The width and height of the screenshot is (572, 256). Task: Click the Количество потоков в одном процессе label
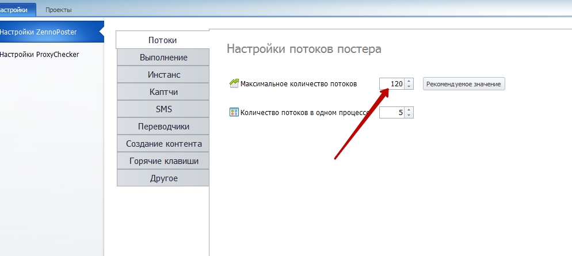click(x=306, y=113)
